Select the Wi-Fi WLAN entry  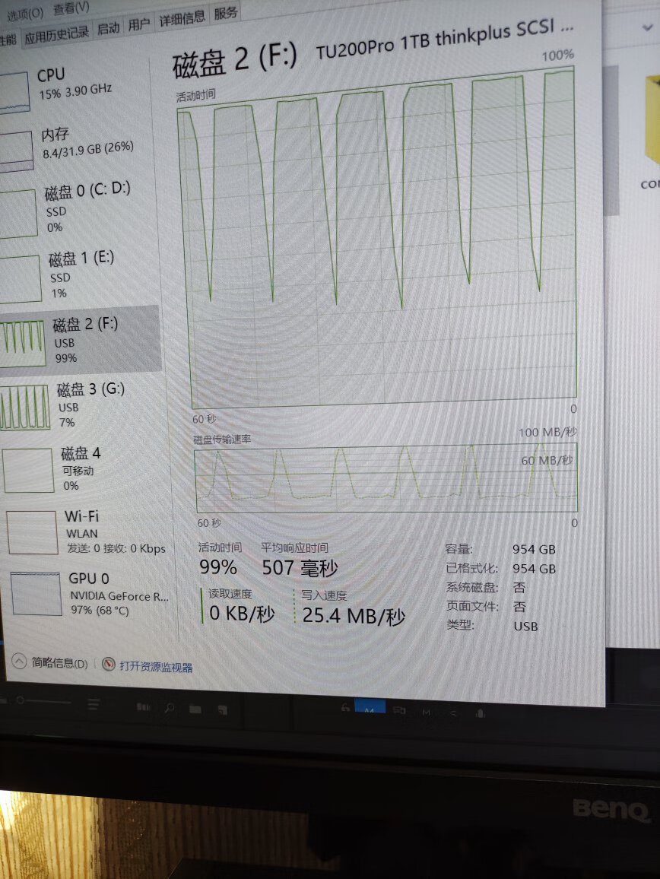point(32,532)
